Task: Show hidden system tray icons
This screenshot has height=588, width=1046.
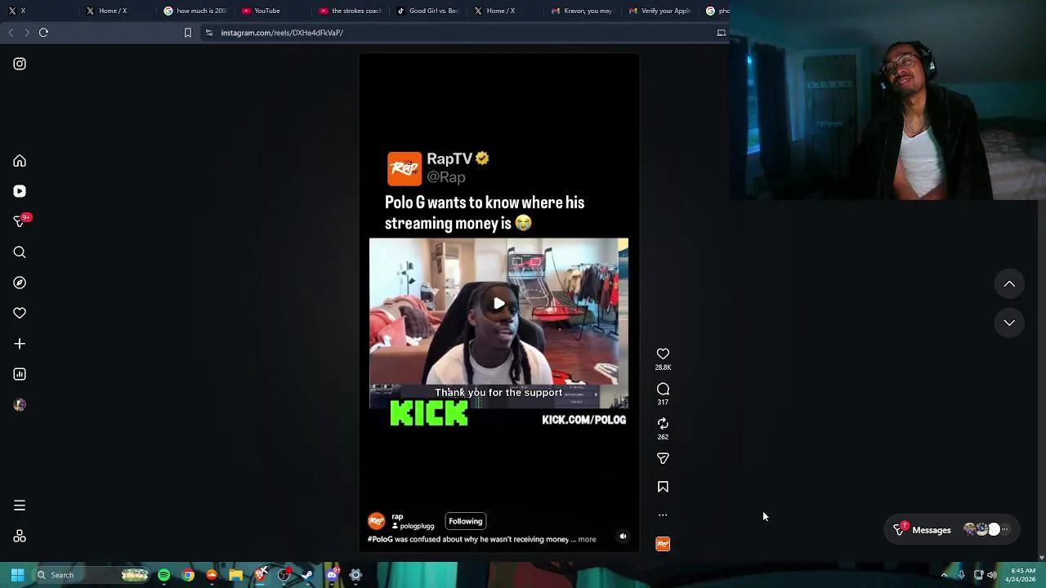Action: (x=944, y=575)
